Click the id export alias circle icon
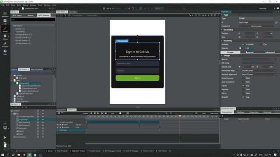 click(276, 22)
